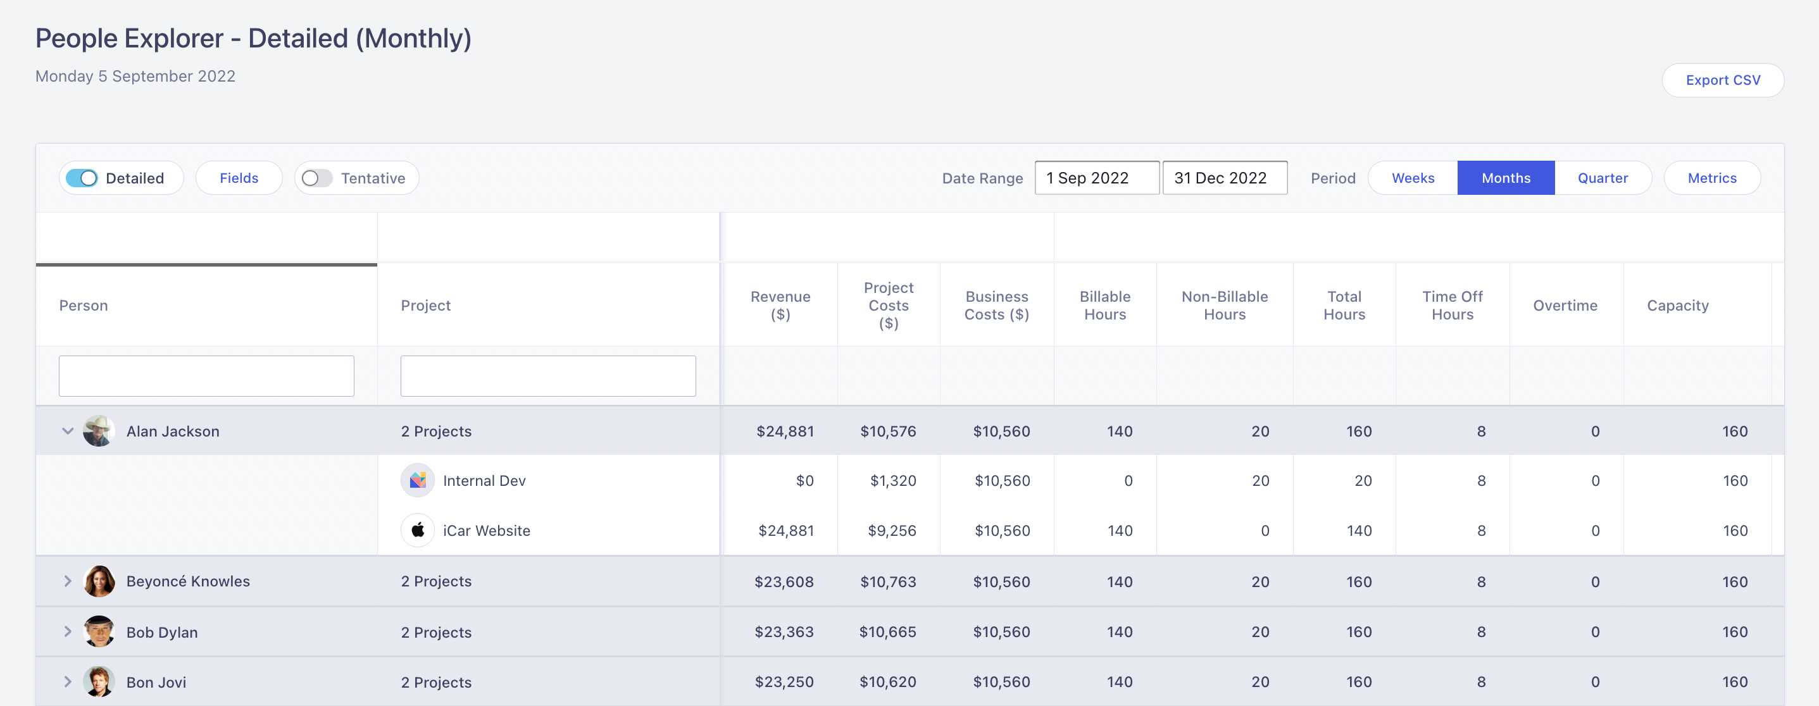Open the Fields options

pyautogui.click(x=239, y=178)
